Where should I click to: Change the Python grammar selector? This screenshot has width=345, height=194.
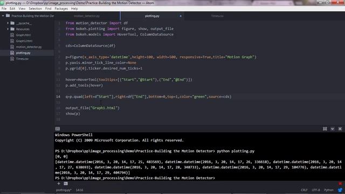[329, 190]
